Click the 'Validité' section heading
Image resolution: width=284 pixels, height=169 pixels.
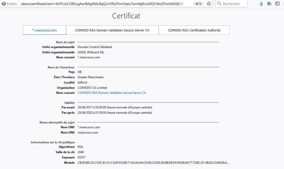point(69,103)
